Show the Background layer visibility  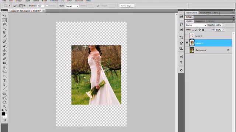tap(187, 50)
